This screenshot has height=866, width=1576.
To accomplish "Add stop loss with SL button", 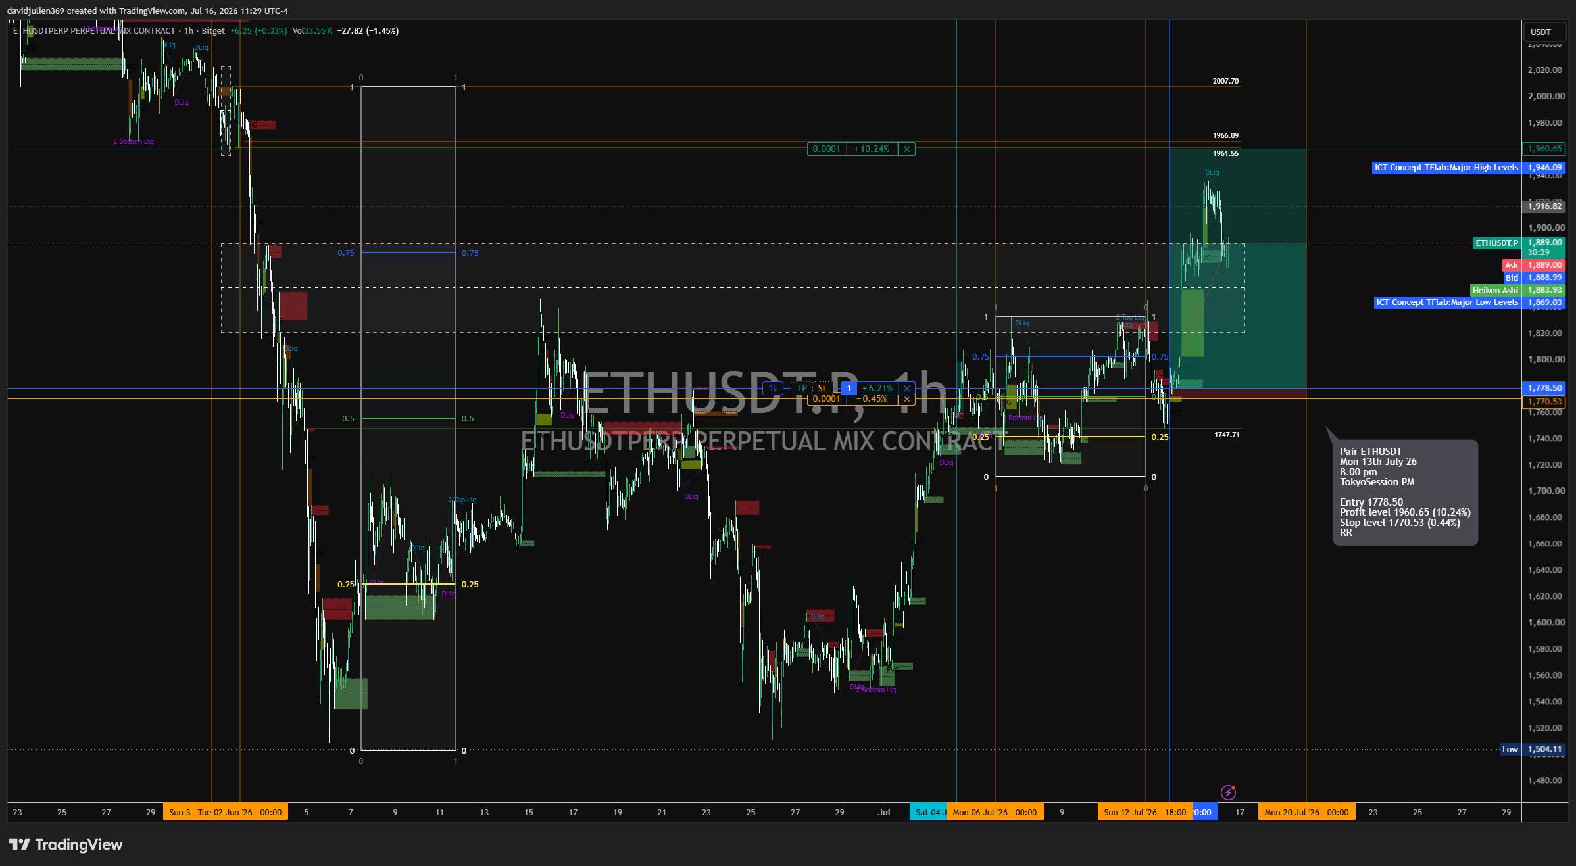I will [822, 389].
